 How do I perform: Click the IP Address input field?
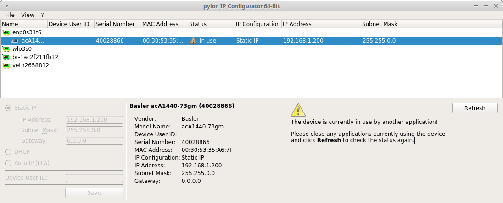click(x=95, y=120)
